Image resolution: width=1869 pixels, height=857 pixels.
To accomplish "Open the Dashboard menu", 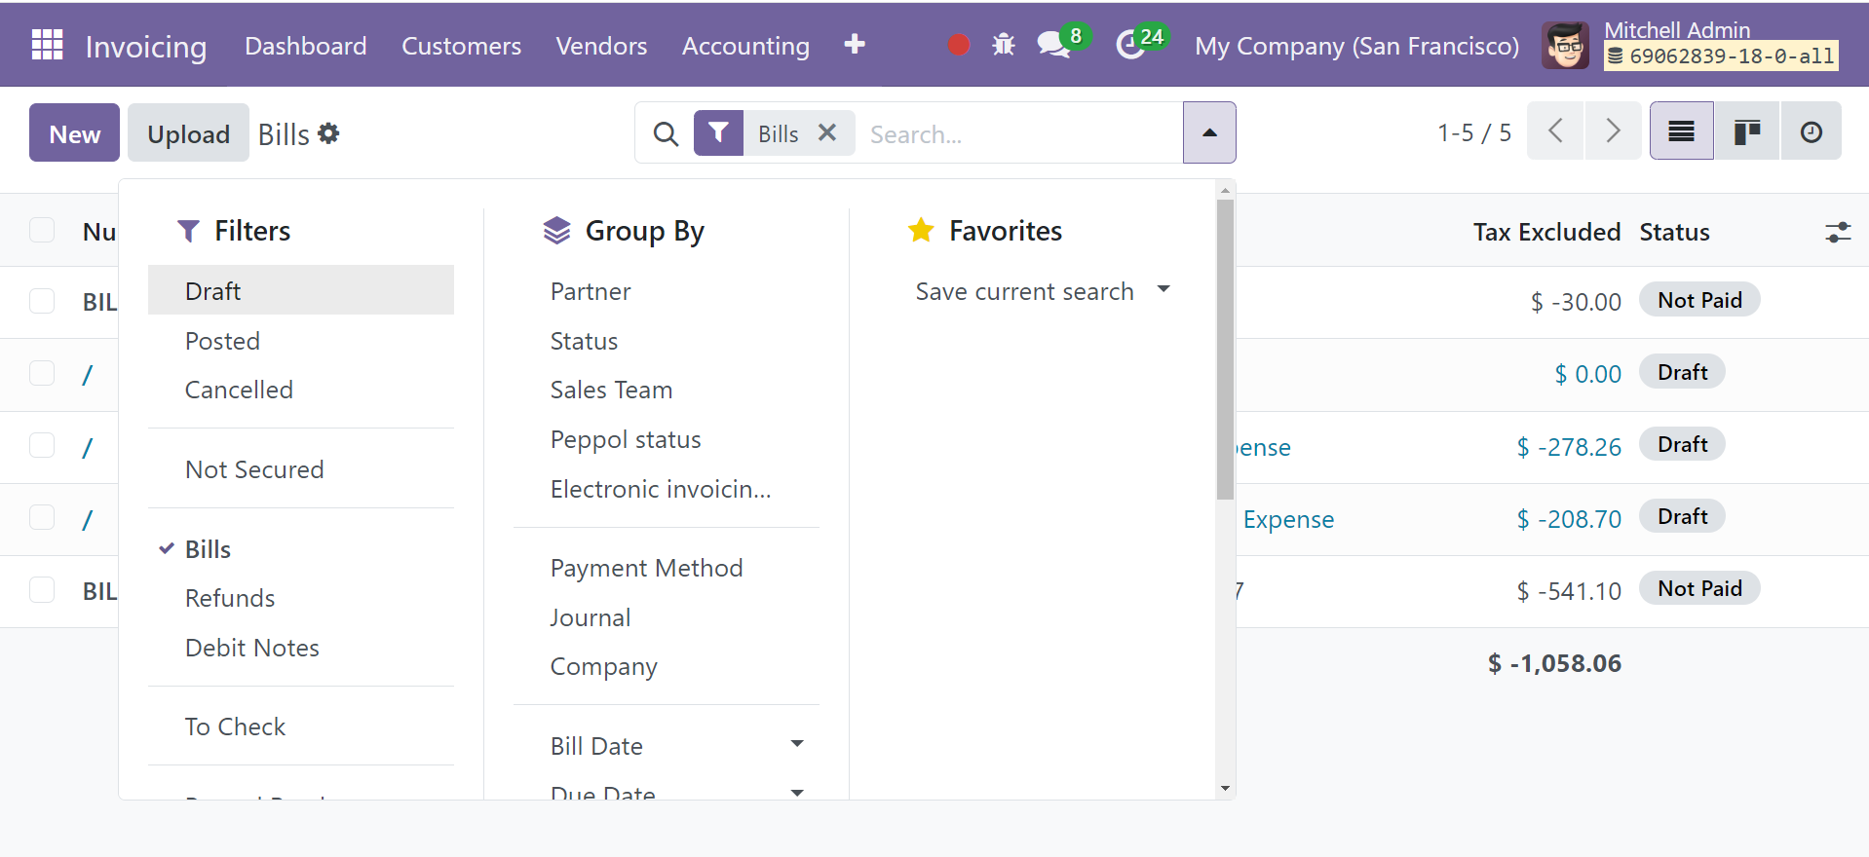I will [306, 46].
